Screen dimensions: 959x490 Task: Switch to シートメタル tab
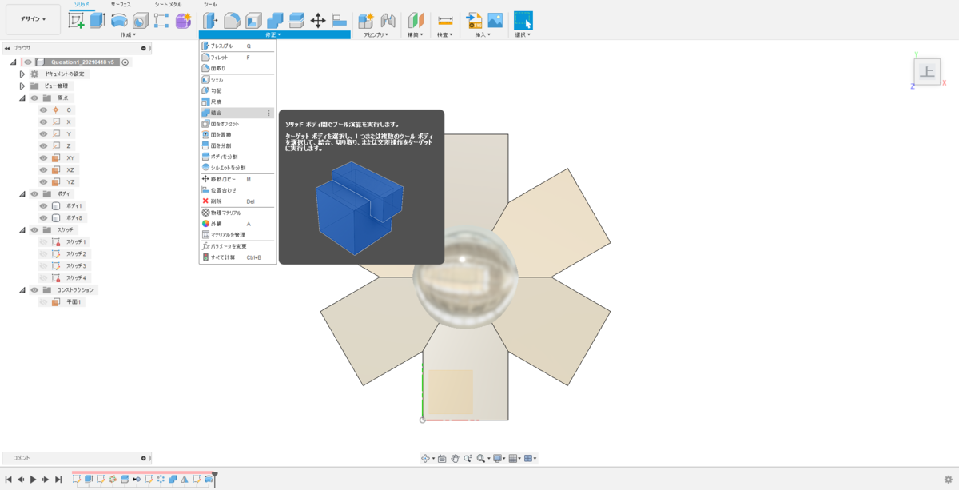click(168, 4)
